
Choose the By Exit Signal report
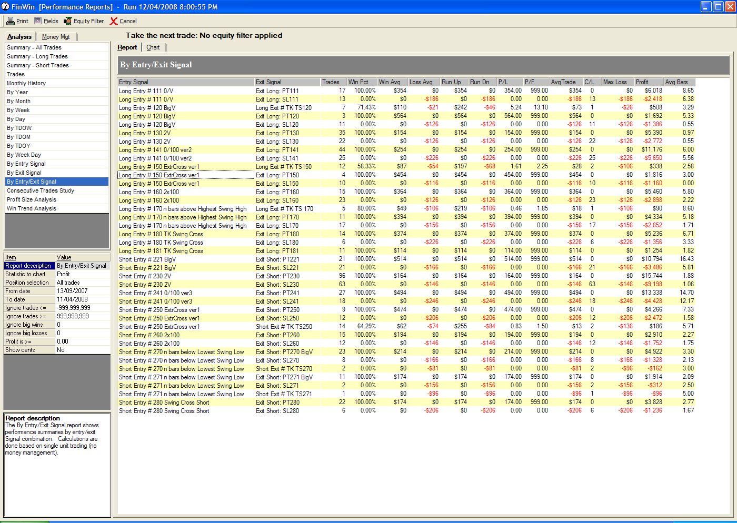(x=24, y=173)
